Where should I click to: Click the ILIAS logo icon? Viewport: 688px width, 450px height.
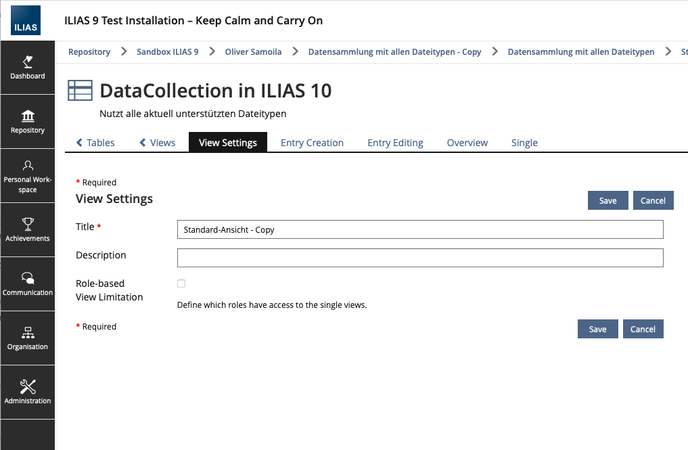click(x=26, y=20)
